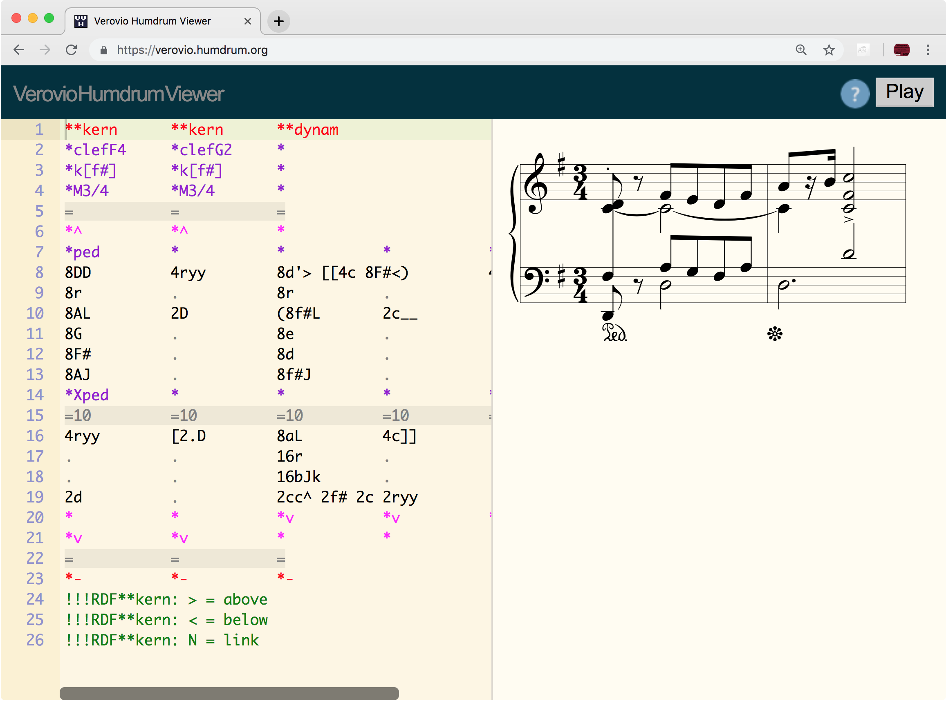
Task: Open a new browser tab
Action: 278,21
